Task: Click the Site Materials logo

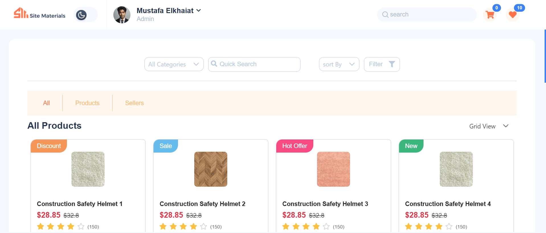Action: 40,13
